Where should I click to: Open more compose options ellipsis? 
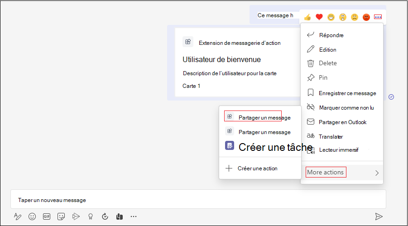(x=134, y=216)
